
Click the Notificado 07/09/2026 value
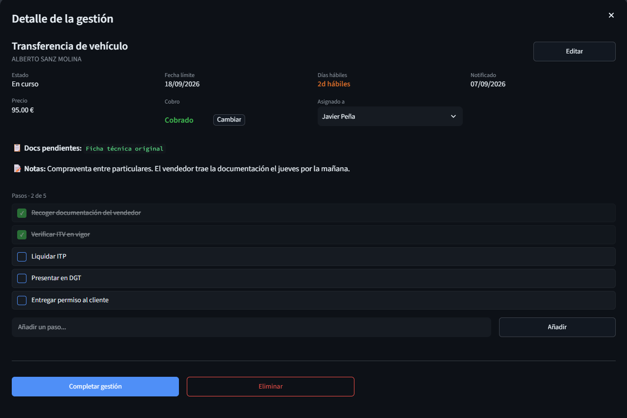tap(488, 84)
